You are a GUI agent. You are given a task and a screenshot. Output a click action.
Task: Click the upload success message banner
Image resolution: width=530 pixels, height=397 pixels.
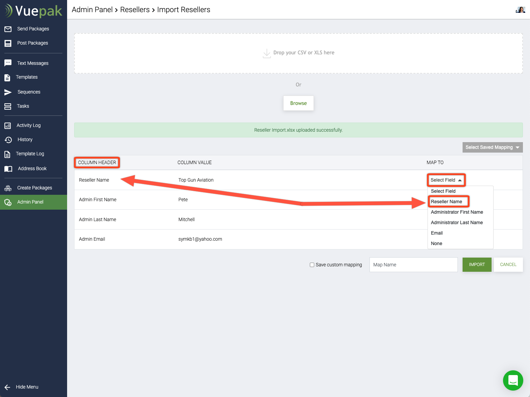coord(298,130)
